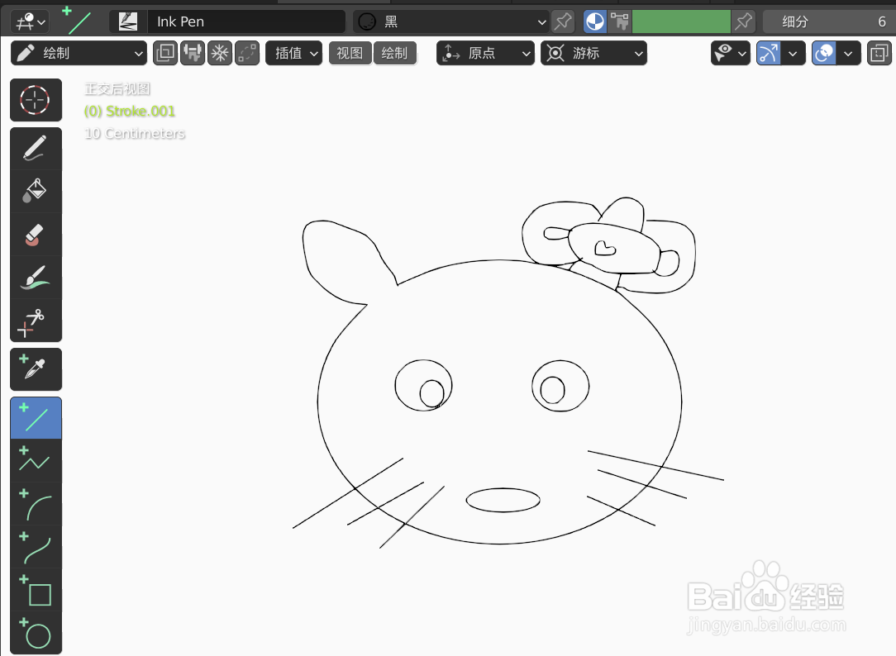The image size is (896, 656).
Task: Click the green color swatch
Action: point(681,21)
